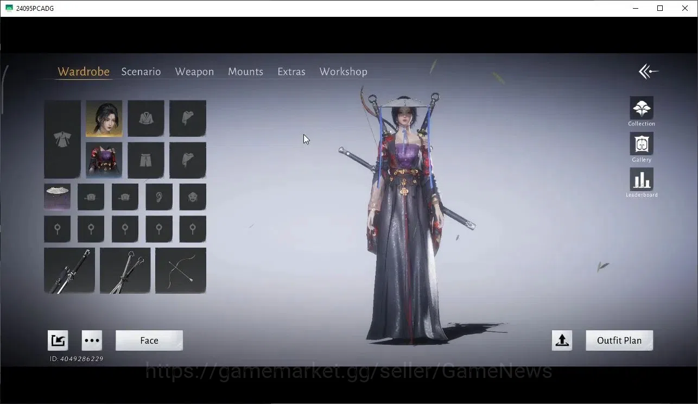Screen dimensions: 698x404
Task: Select the bamboo hat headwear thumbnail
Action: 57,197
